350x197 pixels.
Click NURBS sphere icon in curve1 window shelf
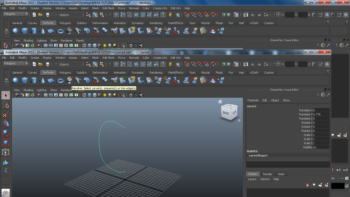pos(15,80)
